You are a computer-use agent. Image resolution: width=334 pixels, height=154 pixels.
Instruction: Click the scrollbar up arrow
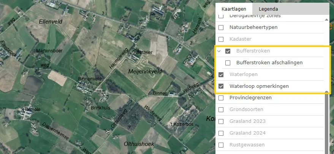click(326, 20)
